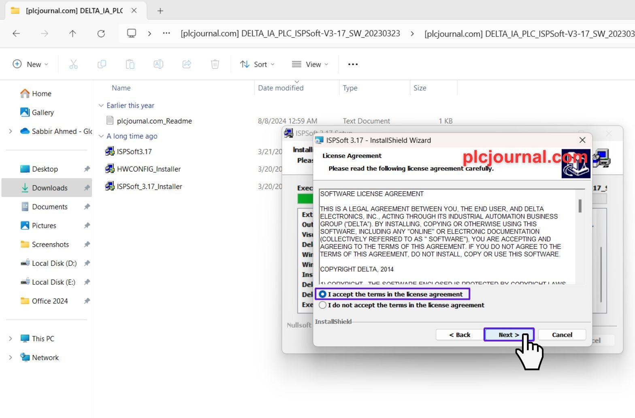Unpin Screenshots via its pin icon
Image resolution: width=635 pixels, height=418 pixels.
click(87, 245)
